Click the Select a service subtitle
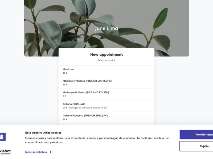Image resolution: width=213 pixels, height=159 pixels. pyautogui.click(x=106, y=60)
